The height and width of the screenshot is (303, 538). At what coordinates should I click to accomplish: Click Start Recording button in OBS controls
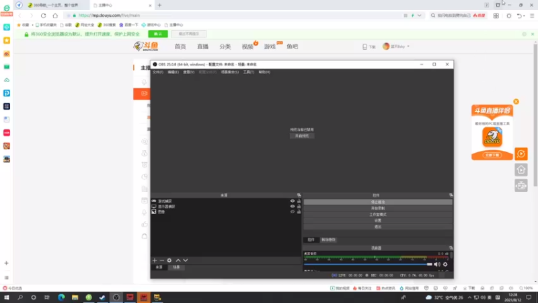[378, 208]
